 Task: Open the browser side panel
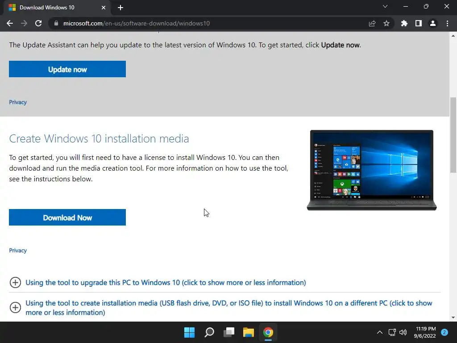pos(419,23)
